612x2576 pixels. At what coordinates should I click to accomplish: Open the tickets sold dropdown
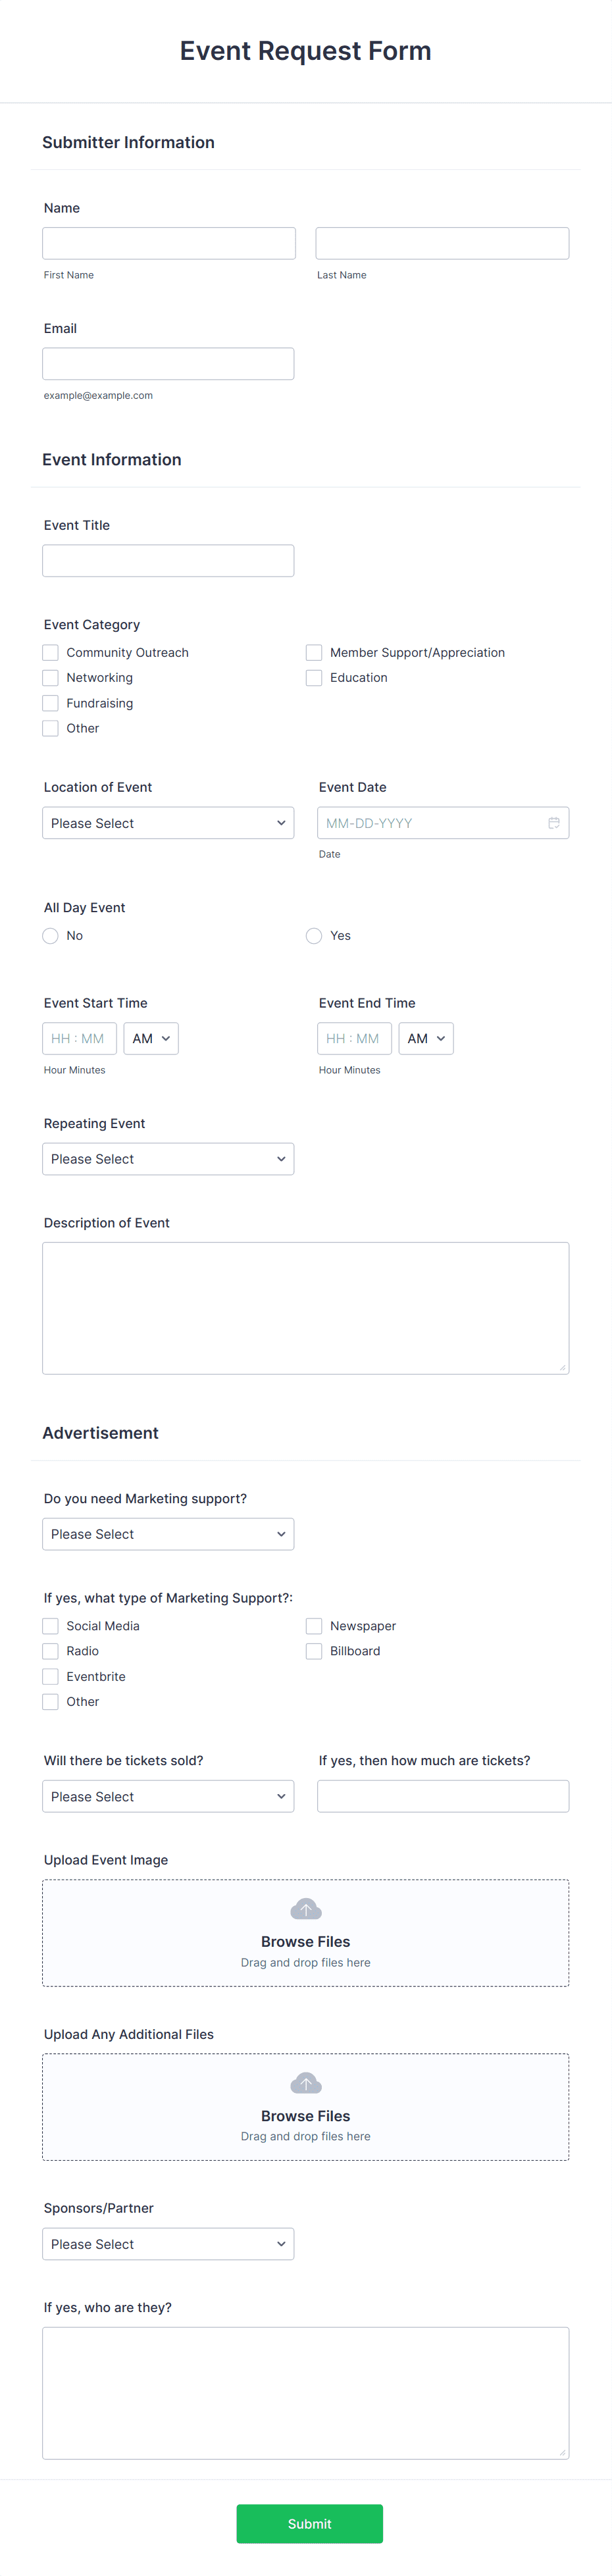click(168, 1796)
